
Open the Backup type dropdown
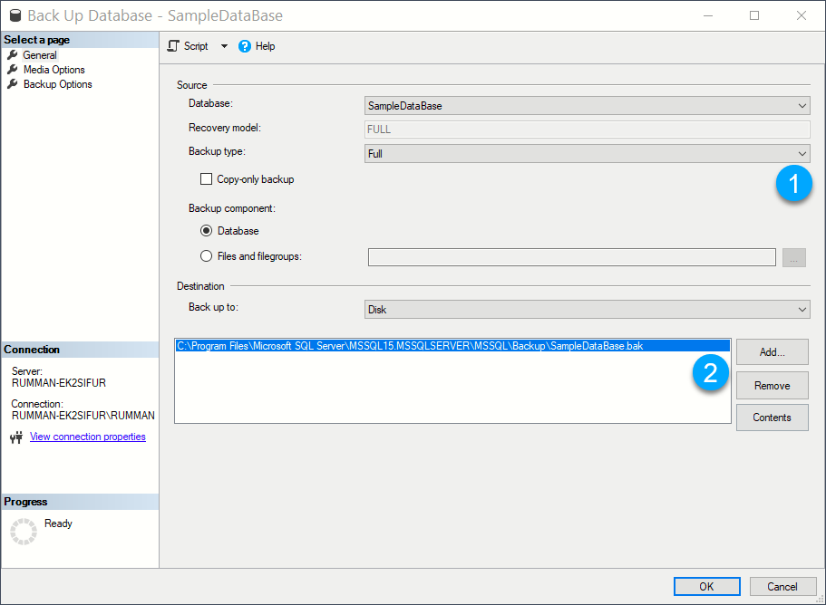click(802, 153)
